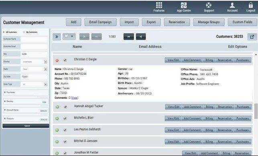Viewport: 258px width, 156px height.
Task: Click View/Edit for Christian C Daigle
Action: 173,60
